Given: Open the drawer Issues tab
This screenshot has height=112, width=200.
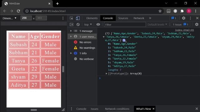Looking at the screenshot, I should click(x=94, y=109).
